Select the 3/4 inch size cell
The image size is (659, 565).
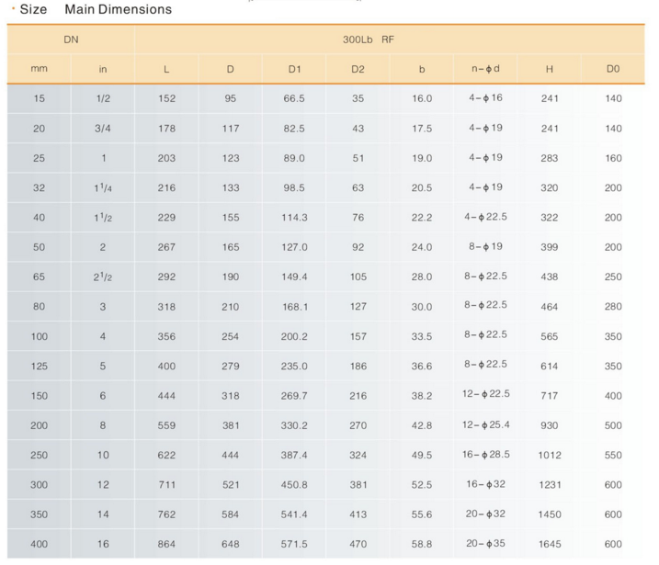point(103,129)
